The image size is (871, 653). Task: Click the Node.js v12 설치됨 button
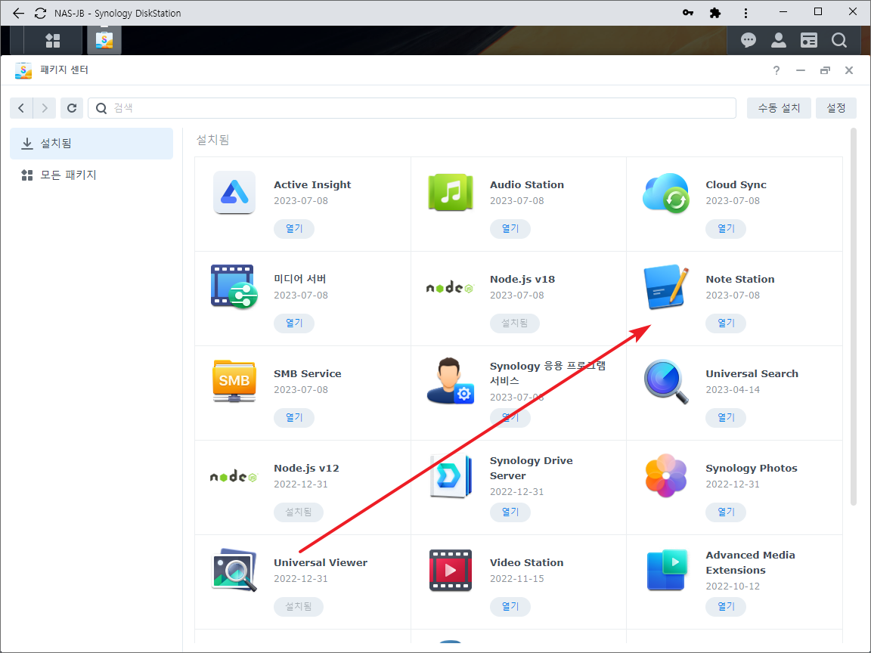[x=299, y=512]
